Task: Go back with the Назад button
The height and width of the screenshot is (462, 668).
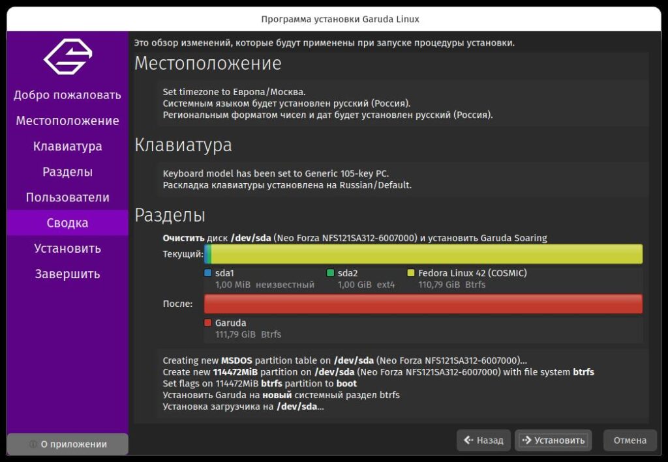Action: point(483,440)
